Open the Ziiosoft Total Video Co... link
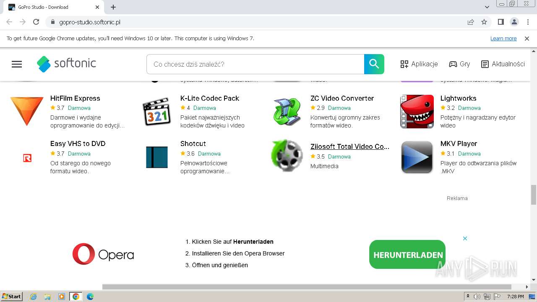537x302 pixels. (x=350, y=146)
